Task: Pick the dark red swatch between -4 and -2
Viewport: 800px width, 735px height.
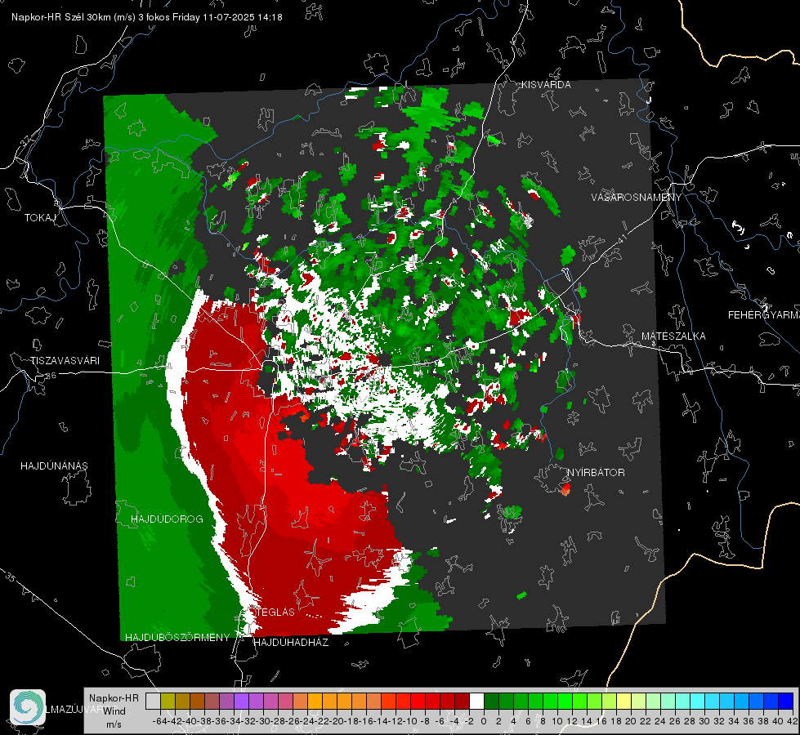Action: pyautogui.click(x=463, y=702)
